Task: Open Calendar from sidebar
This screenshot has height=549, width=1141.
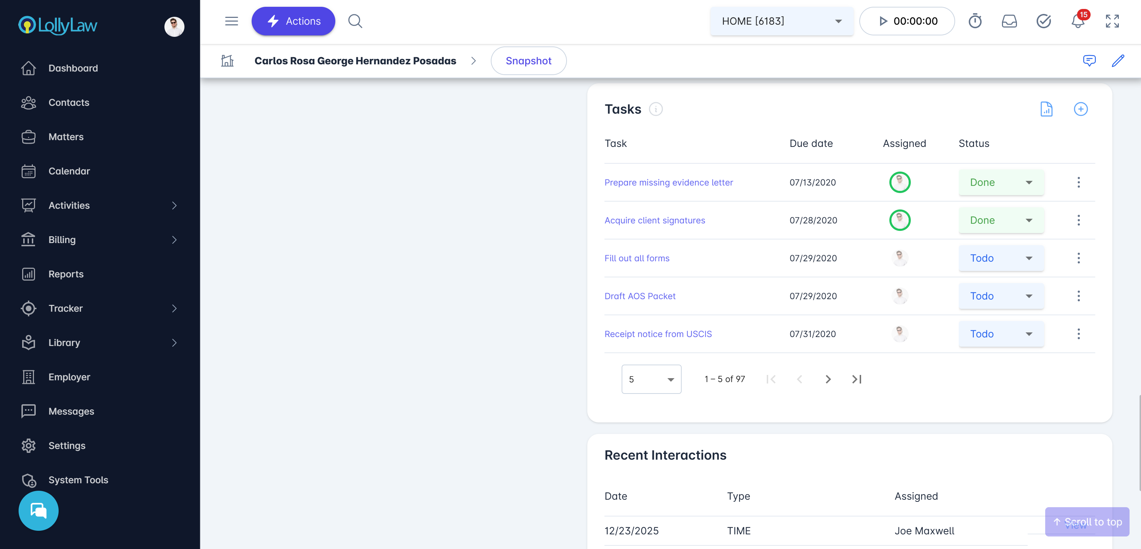Action: [x=69, y=171]
